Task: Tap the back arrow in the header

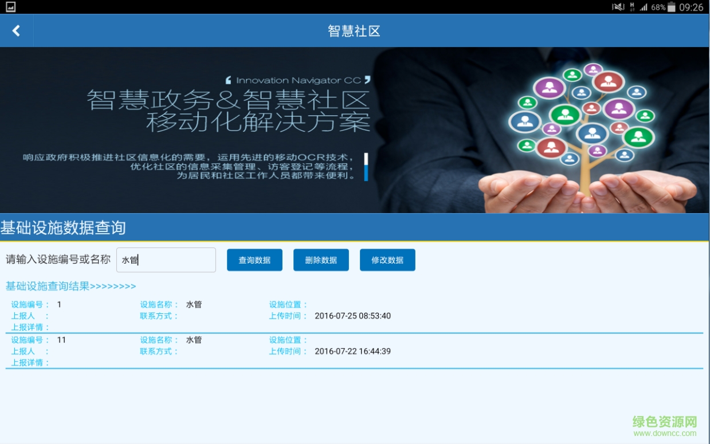Action: [x=16, y=31]
